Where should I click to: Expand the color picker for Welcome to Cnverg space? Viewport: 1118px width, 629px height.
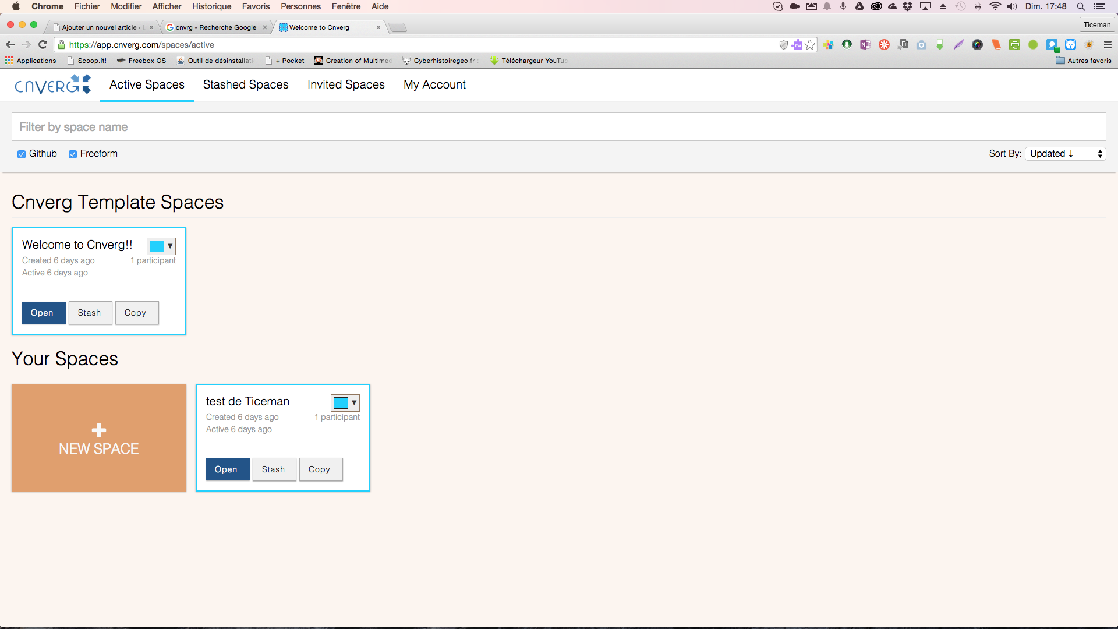[x=169, y=246]
